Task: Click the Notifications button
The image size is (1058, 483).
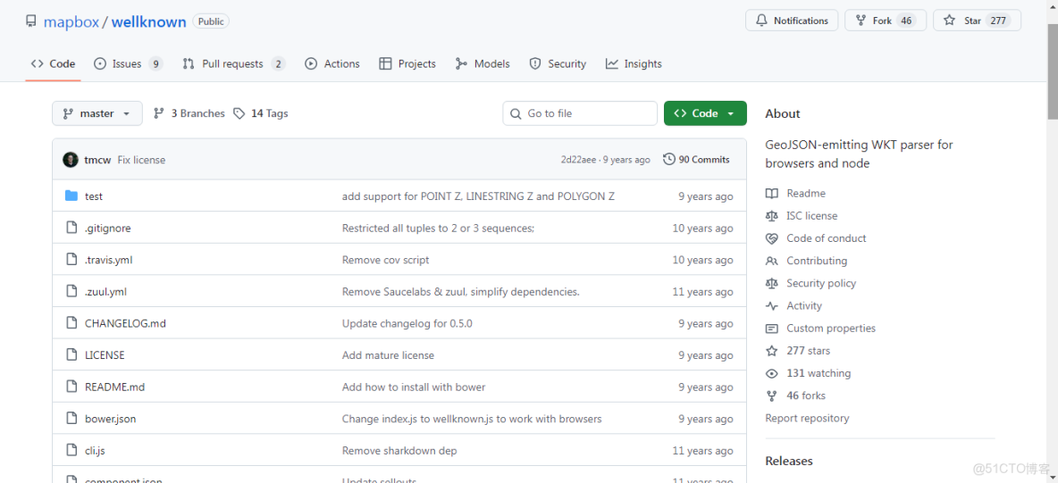Action: click(792, 21)
